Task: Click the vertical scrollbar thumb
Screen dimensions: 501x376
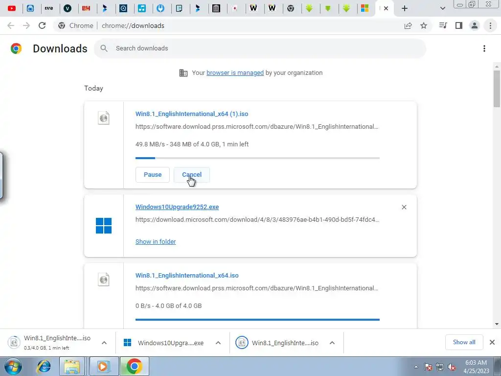Action: [497, 89]
